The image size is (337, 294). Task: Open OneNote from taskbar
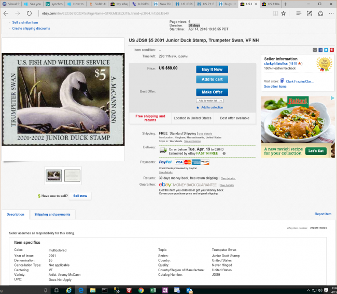165,290
